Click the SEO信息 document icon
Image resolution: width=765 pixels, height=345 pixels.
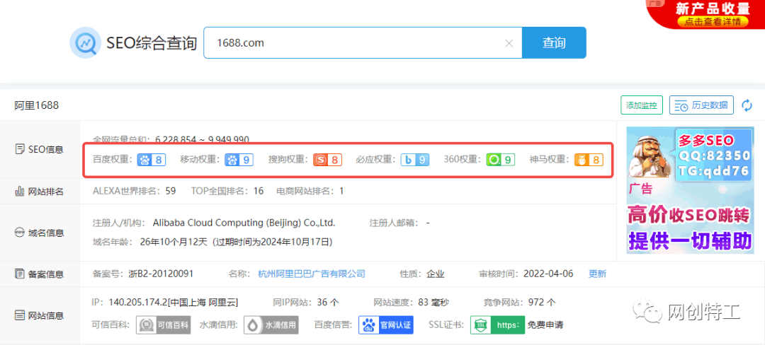(x=20, y=149)
